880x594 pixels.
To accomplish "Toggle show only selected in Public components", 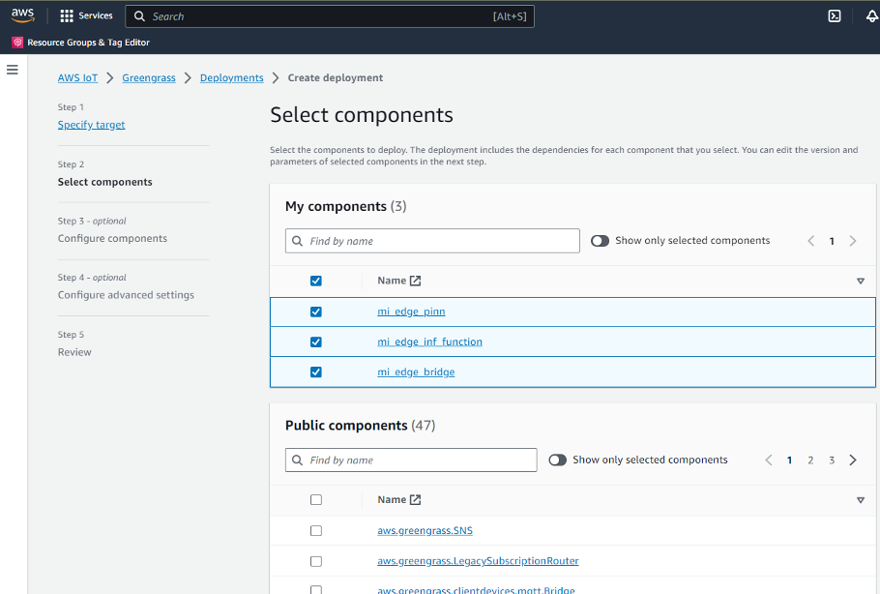I will (x=557, y=460).
